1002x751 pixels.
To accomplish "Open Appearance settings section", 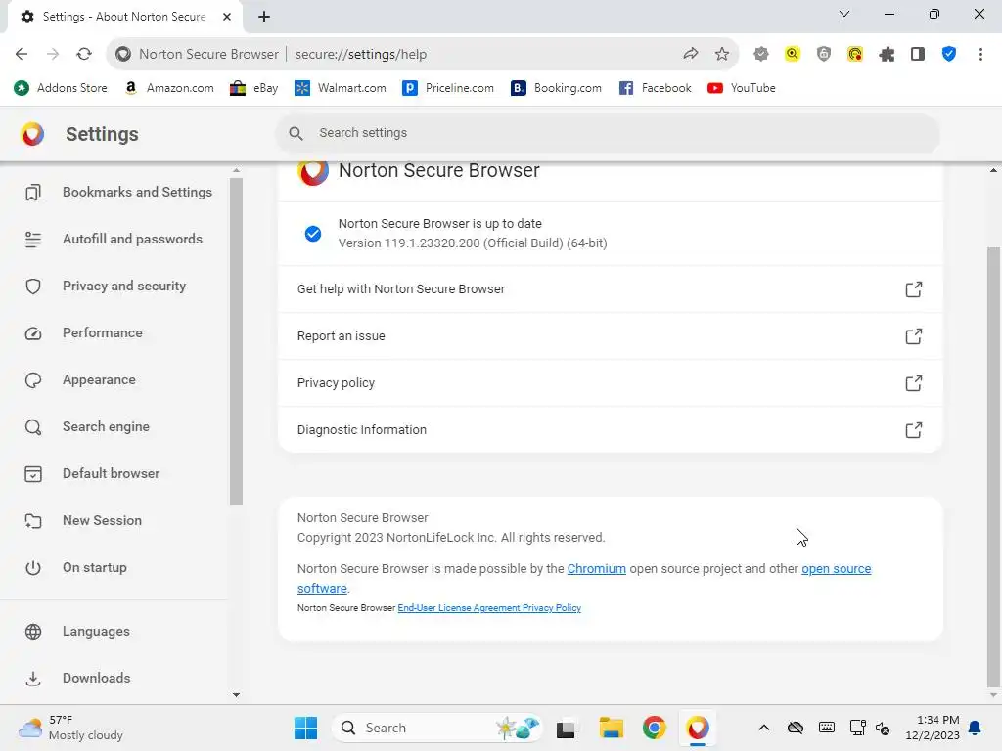I will point(80,380).
